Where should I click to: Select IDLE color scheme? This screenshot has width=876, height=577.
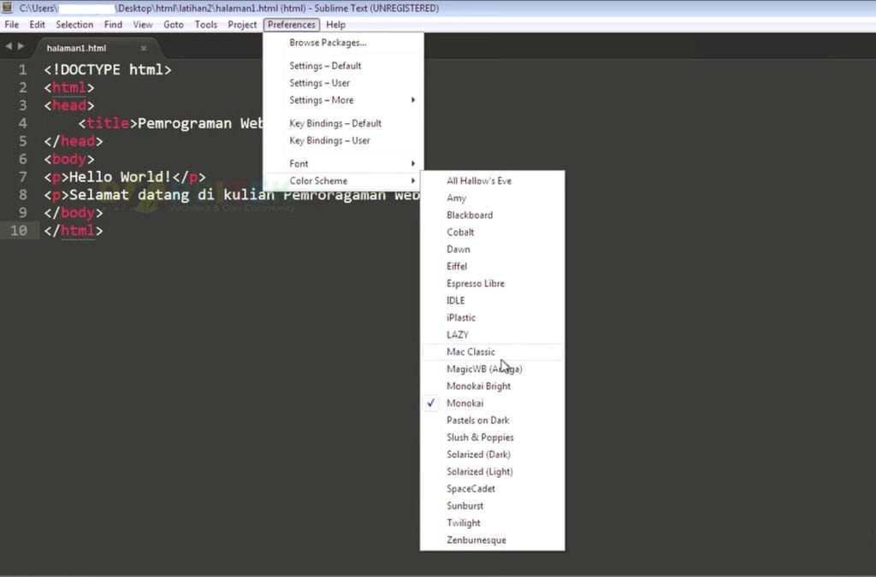492,301
